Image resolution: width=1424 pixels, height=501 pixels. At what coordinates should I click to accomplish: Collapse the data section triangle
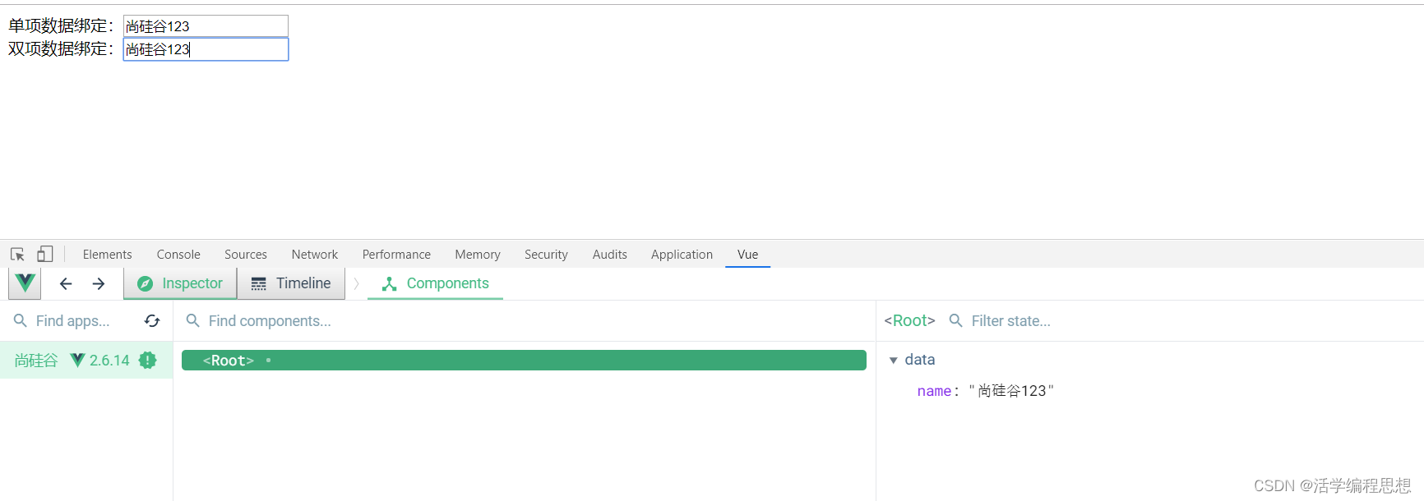pyautogui.click(x=894, y=361)
